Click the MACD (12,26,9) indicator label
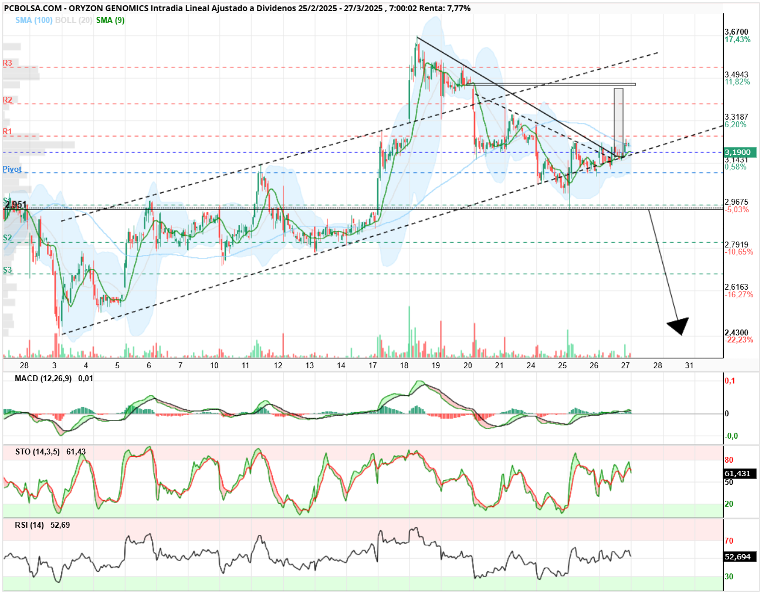 43,378
